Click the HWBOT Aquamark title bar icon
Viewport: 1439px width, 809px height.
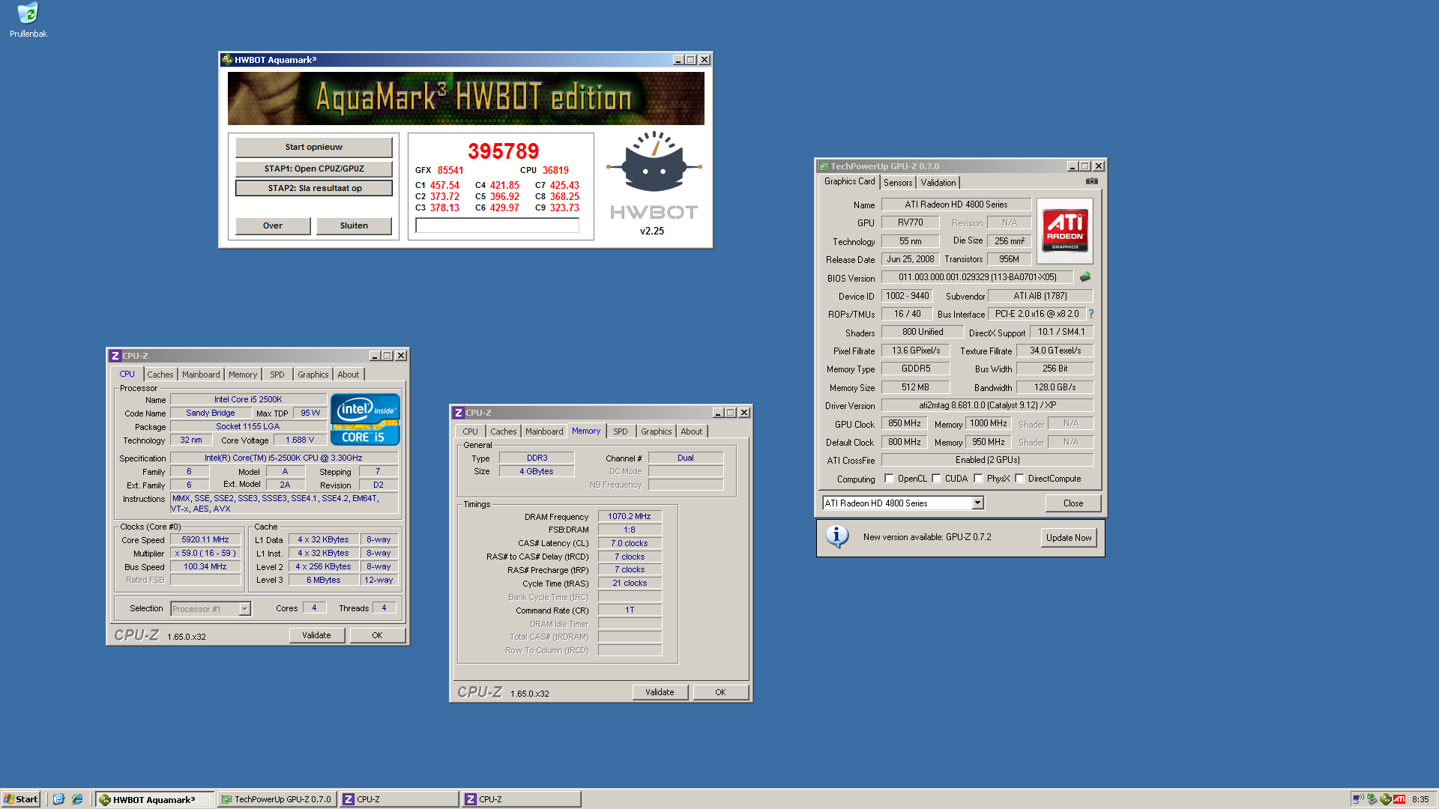(227, 60)
